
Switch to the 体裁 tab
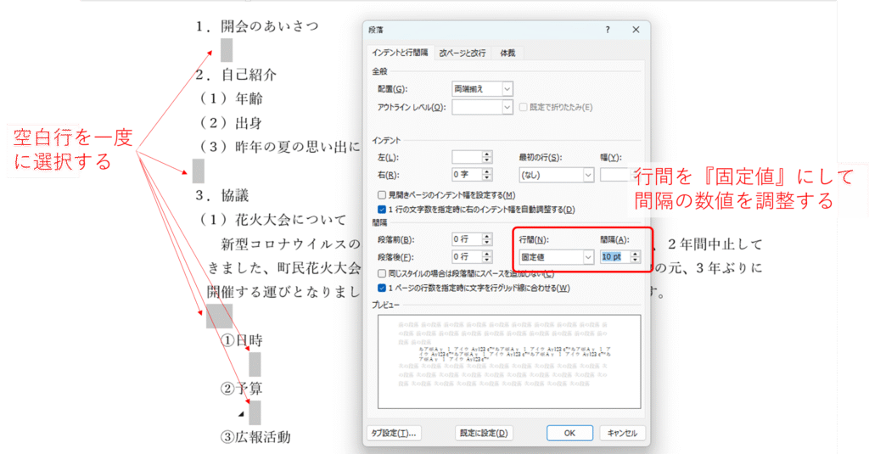[507, 53]
